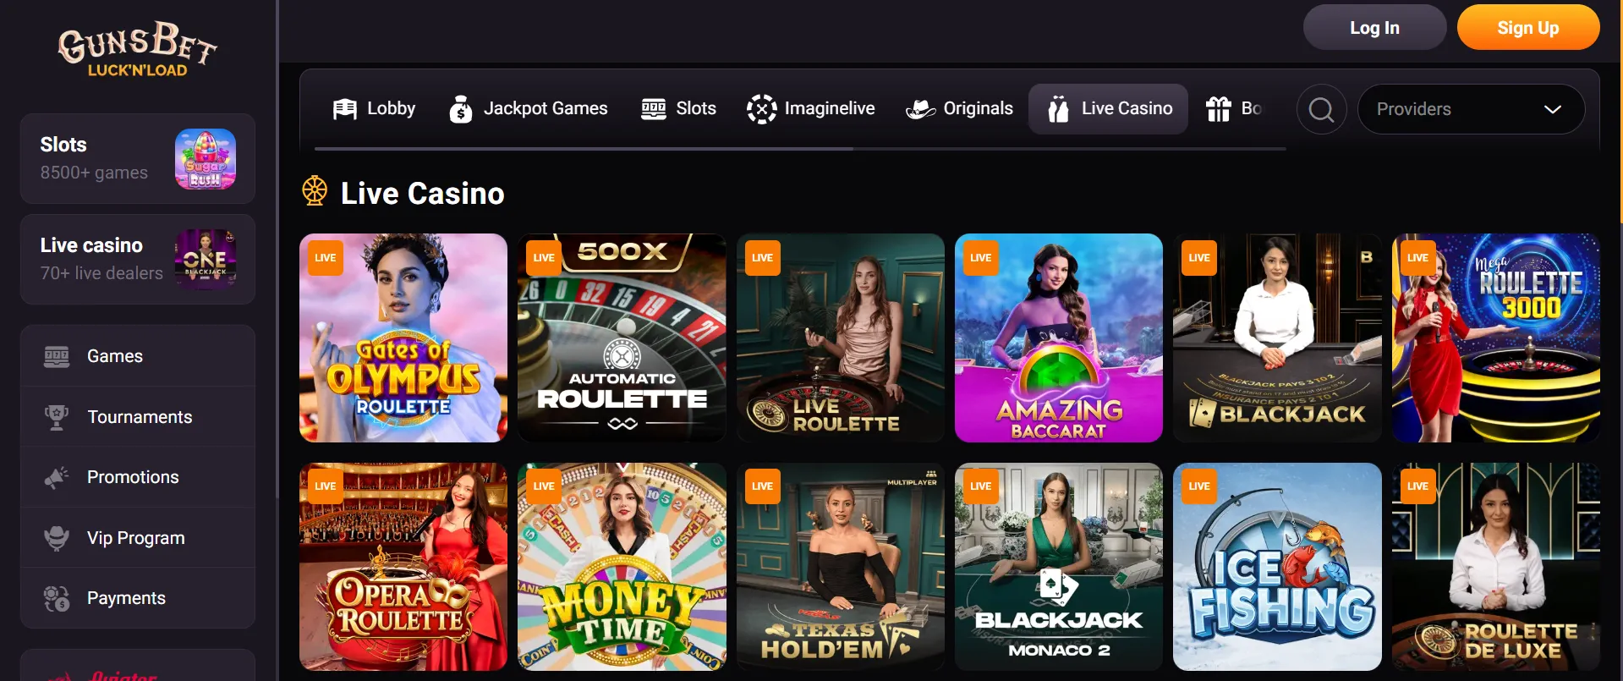Click the Jackpot Games money bag icon
Screen dimensions: 1623x681
pyautogui.click(x=461, y=109)
